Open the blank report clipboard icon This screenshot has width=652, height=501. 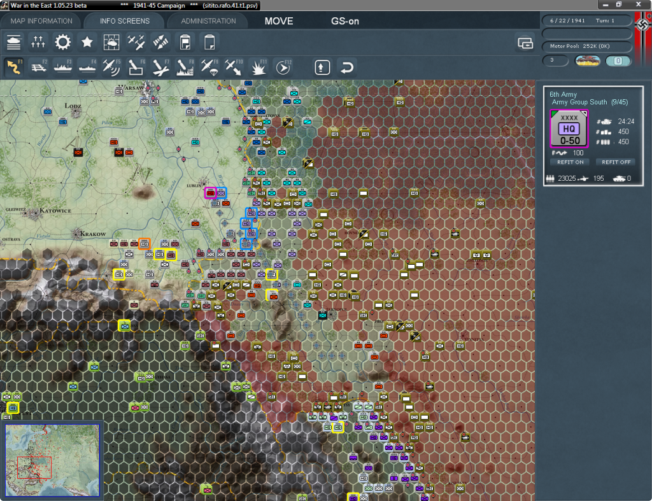(209, 42)
